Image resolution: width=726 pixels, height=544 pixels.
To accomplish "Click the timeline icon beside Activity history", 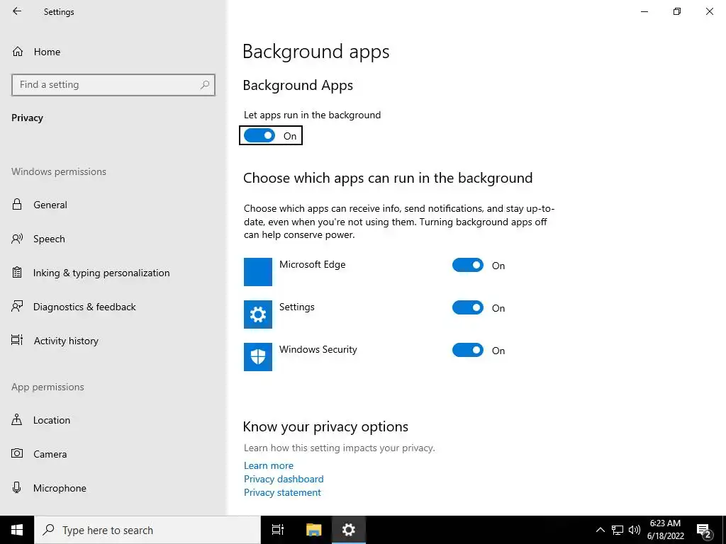I will click(x=17, y=341).
